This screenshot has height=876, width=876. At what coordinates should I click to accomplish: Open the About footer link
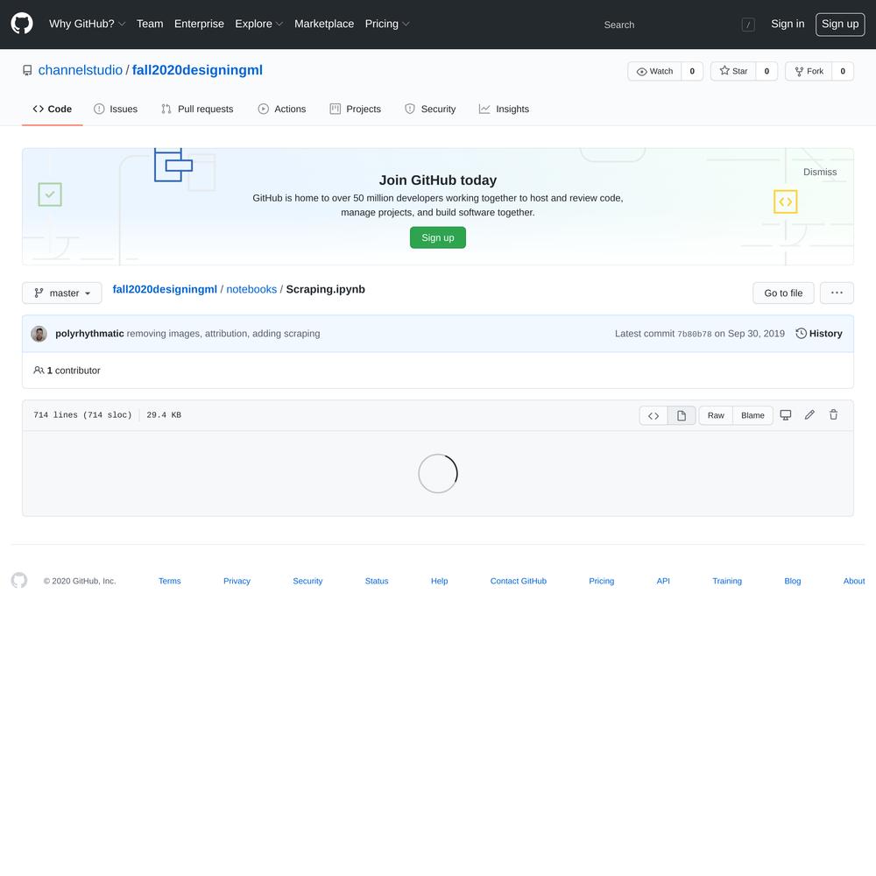[x=853, y=581]
